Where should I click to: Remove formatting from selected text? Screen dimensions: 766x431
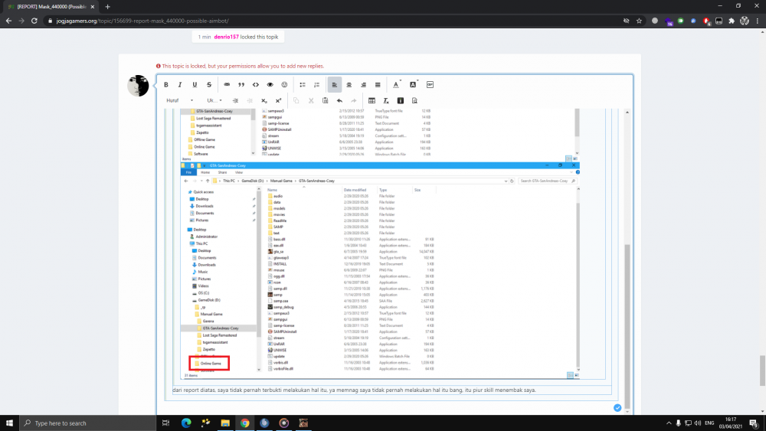pyautogui.click(x=386, y=100)
